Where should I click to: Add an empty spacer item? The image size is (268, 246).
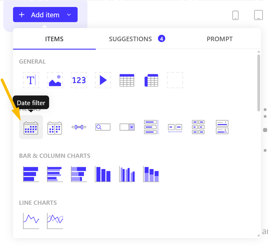[x=175, y=80]
